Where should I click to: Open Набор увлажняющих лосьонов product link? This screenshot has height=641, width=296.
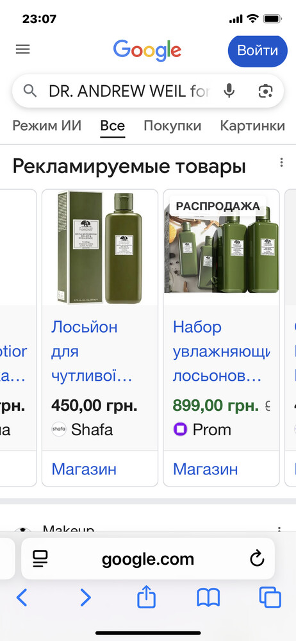coord(221,351)
